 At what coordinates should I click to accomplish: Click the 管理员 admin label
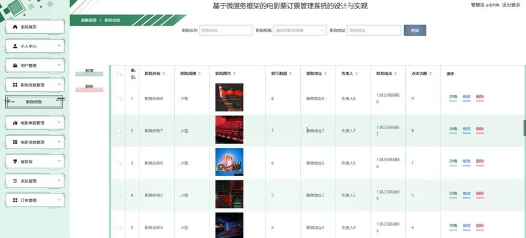click(x=485, y=5)
